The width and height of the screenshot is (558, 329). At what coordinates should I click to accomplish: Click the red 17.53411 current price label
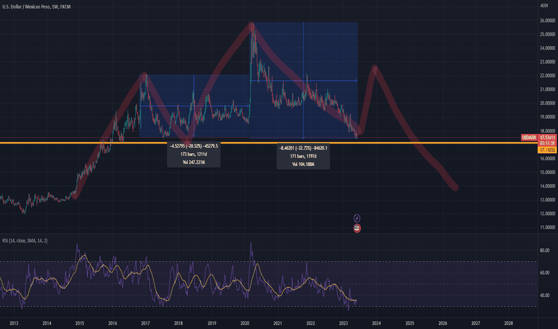[547, 138]
